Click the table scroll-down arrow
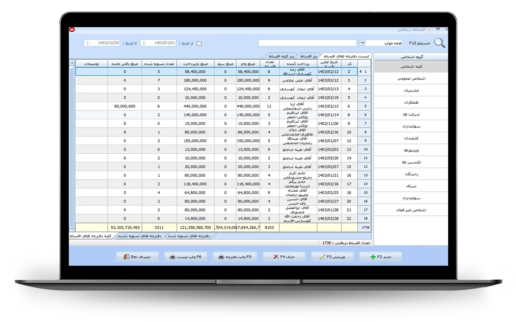 (72, 229)
